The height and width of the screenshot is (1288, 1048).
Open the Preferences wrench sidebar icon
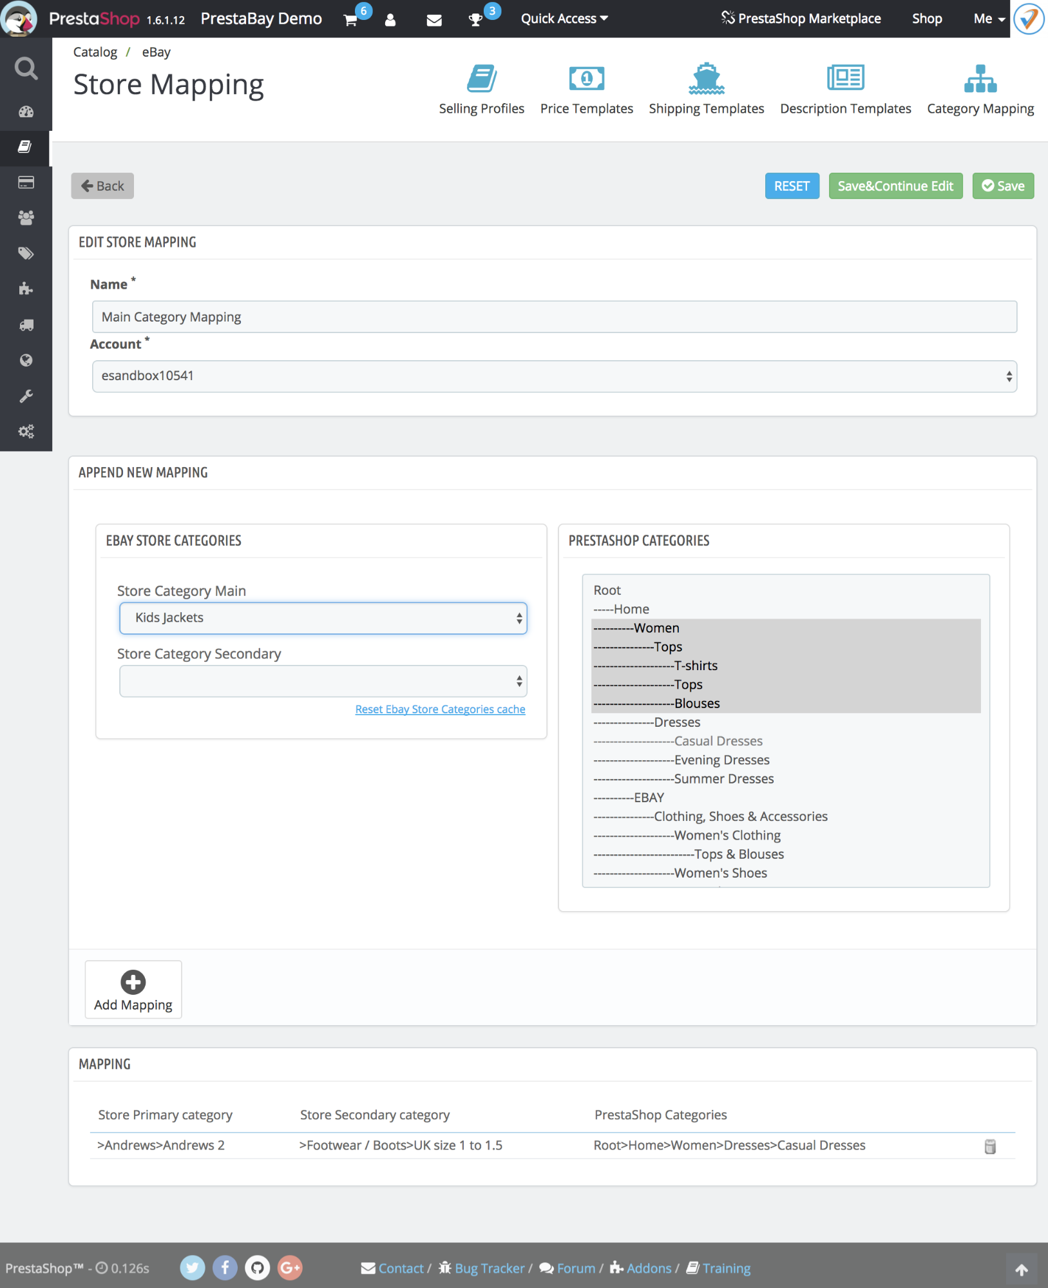(x=26, y=396)
